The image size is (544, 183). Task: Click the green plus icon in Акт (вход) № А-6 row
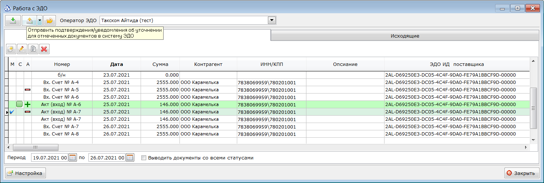tap(27, 105)
